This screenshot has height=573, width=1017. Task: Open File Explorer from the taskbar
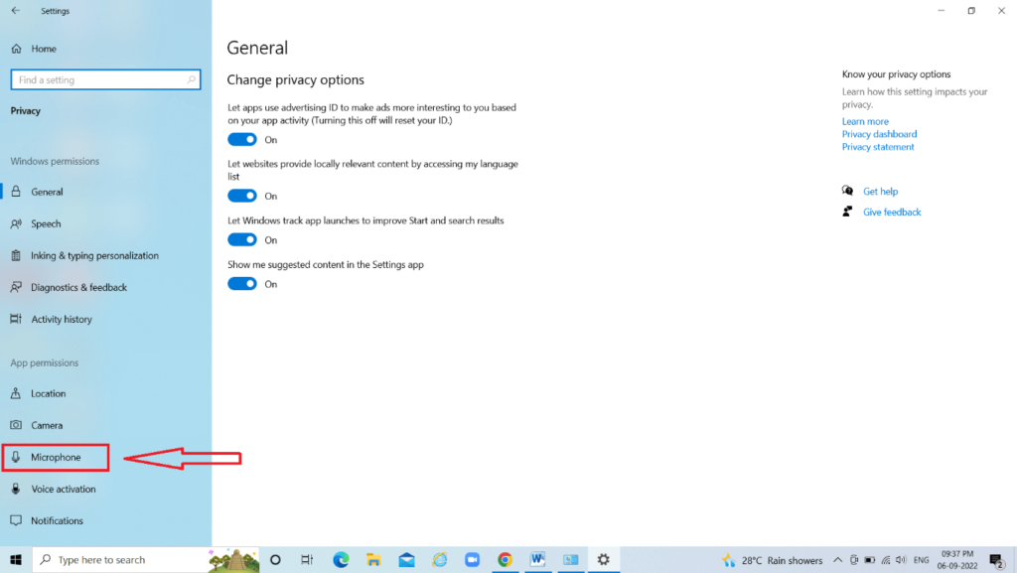click(373, 559)
